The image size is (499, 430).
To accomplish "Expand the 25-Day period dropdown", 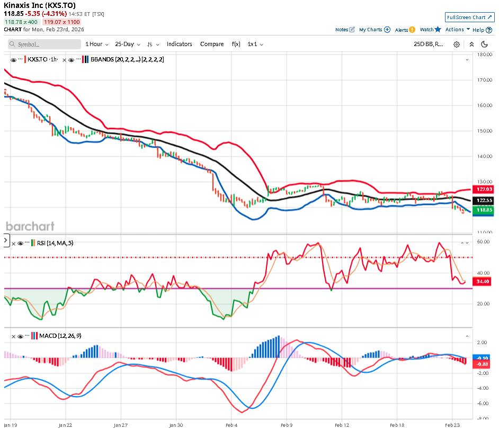I will [128, 44].
